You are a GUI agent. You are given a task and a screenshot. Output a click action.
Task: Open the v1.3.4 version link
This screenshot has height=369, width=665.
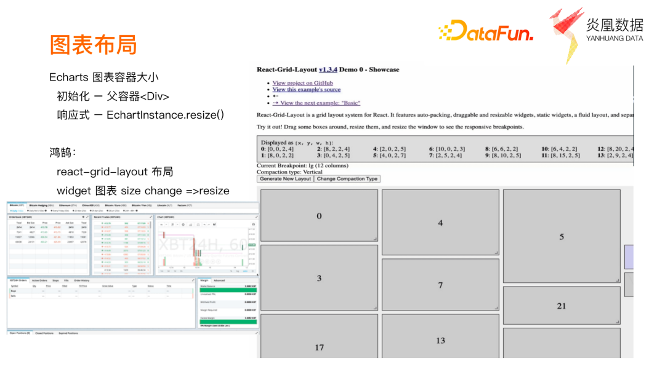[328, 69]
